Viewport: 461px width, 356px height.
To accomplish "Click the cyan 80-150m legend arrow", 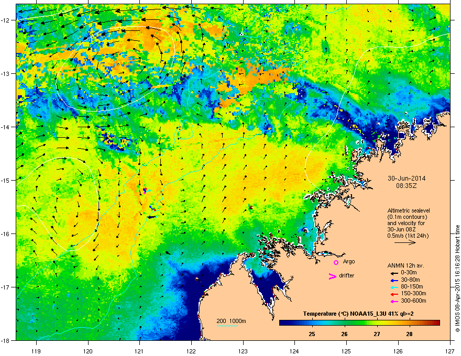I will (x=394, y=287).
